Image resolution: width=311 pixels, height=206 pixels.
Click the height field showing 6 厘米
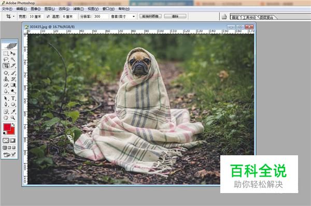(69, 17)
